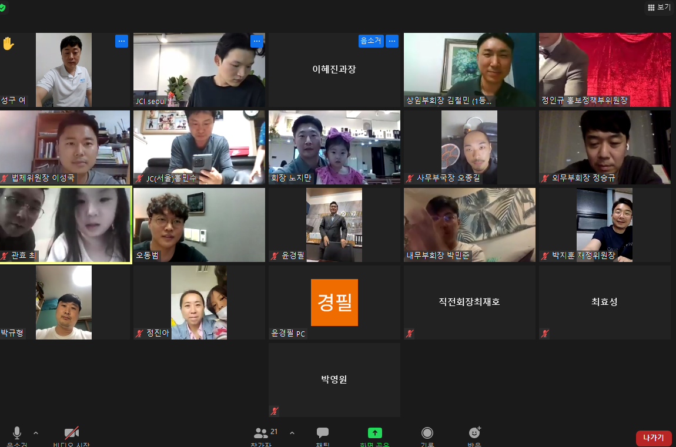676x447 pixels.
Task: Select the 박영원 participant tile
Action: 334,380
